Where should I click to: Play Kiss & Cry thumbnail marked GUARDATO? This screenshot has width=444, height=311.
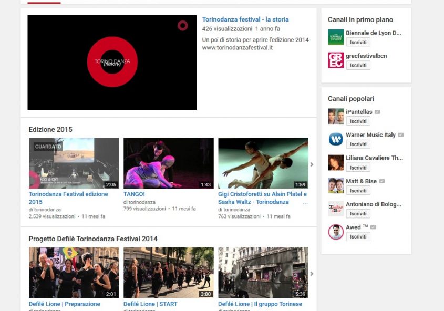74,163
